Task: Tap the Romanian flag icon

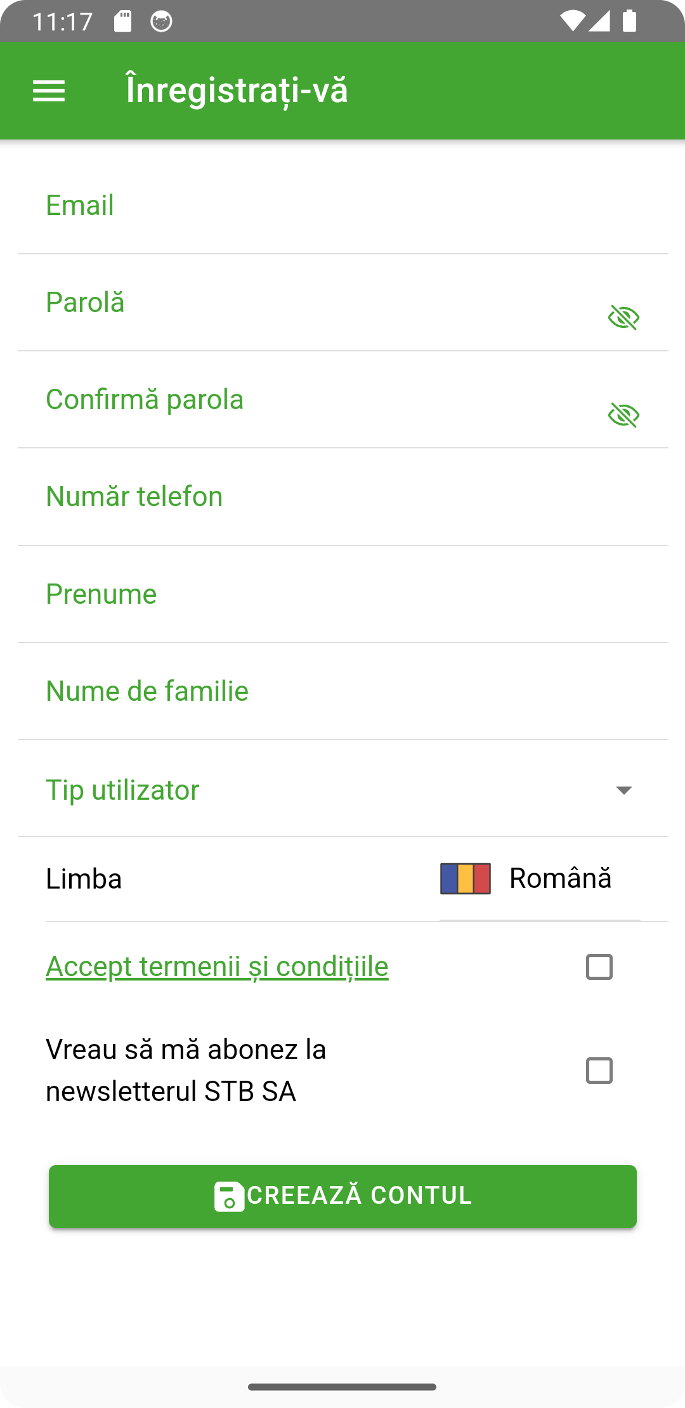Action: tap(466, 879)
